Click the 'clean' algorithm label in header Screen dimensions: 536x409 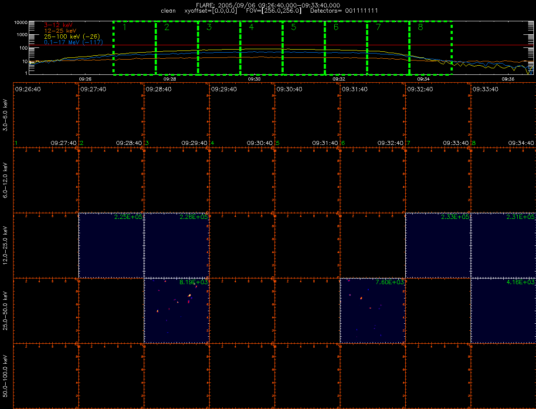[168, 10]
